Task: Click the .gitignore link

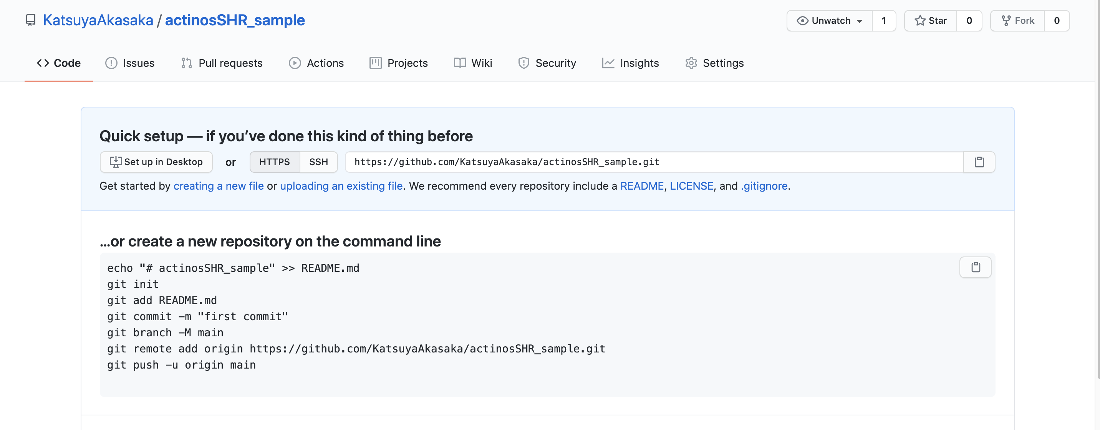Action: pyautogui.click(x=764, y=186)
